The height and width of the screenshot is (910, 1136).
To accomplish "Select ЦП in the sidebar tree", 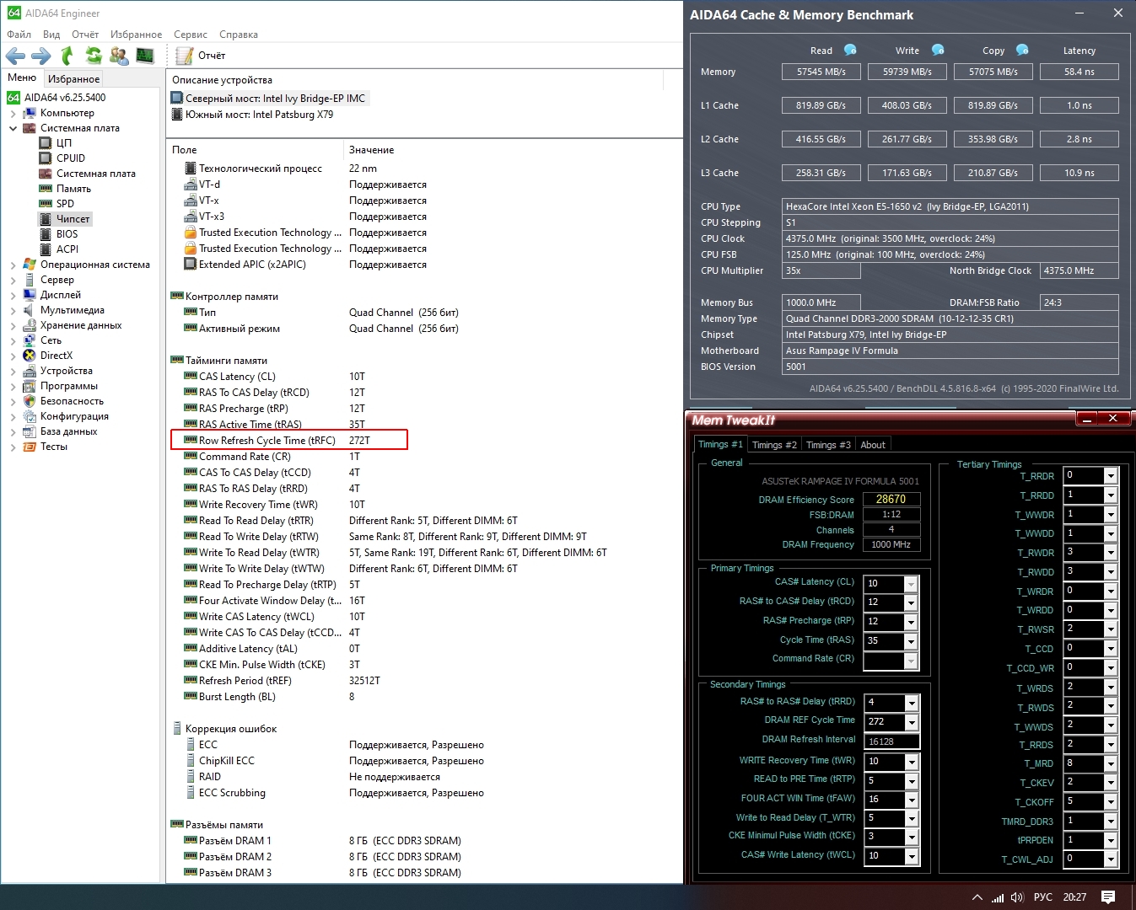I will 64,143.
